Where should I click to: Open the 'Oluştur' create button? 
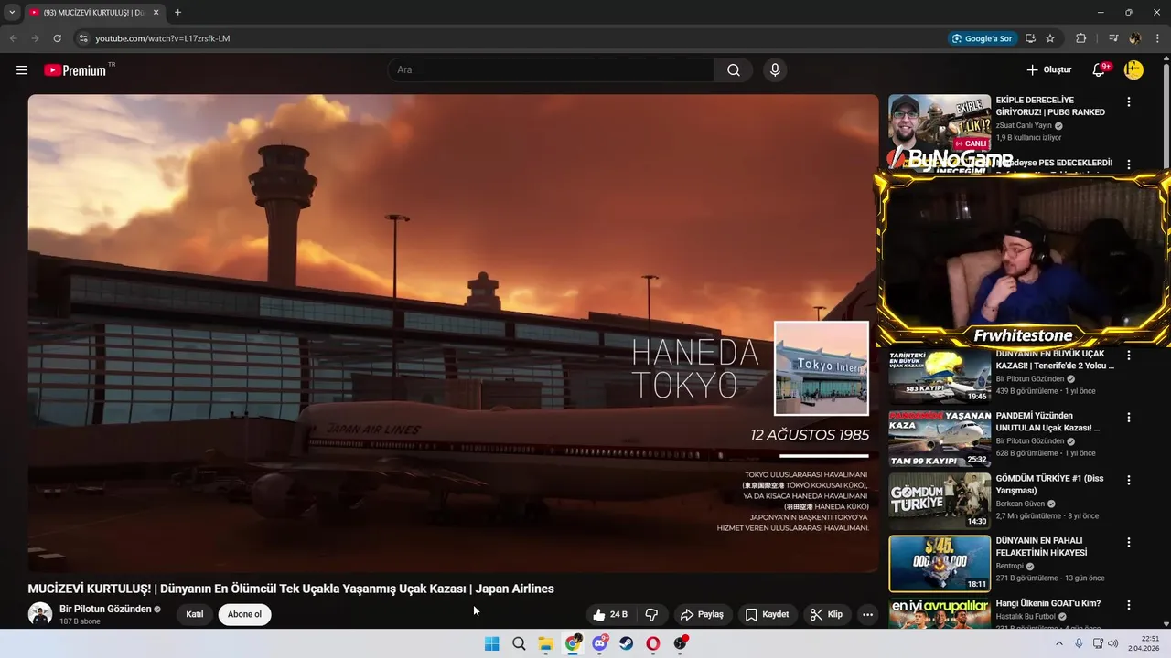(1048, 70)
